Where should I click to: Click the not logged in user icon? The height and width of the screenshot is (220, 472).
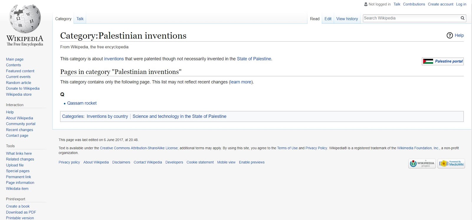pos(366,4)
